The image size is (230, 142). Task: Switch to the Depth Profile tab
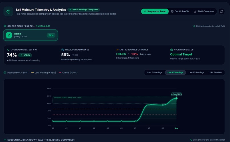pos(180,11)
